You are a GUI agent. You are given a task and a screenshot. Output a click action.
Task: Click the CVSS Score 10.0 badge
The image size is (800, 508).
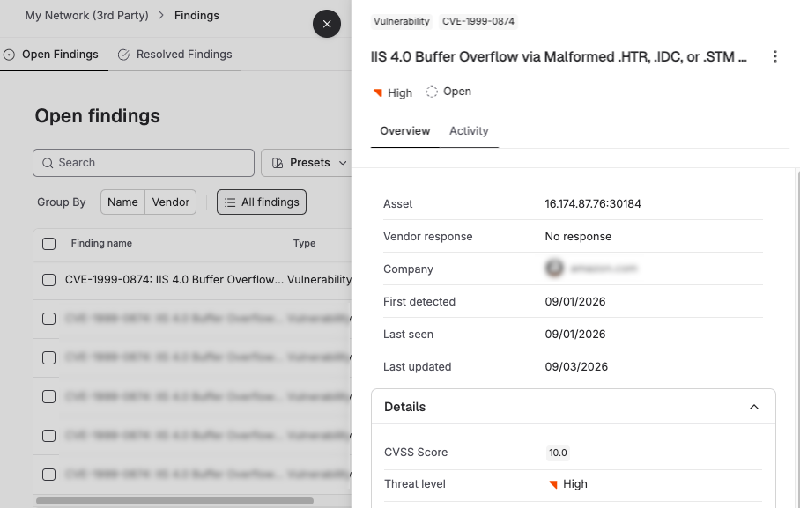tap(558, 453)
